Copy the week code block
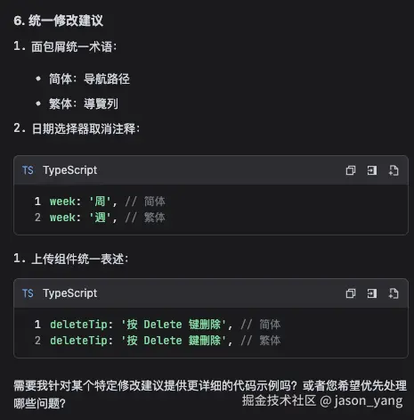This screenshot has width=414, height=420. tap(351, 170)
